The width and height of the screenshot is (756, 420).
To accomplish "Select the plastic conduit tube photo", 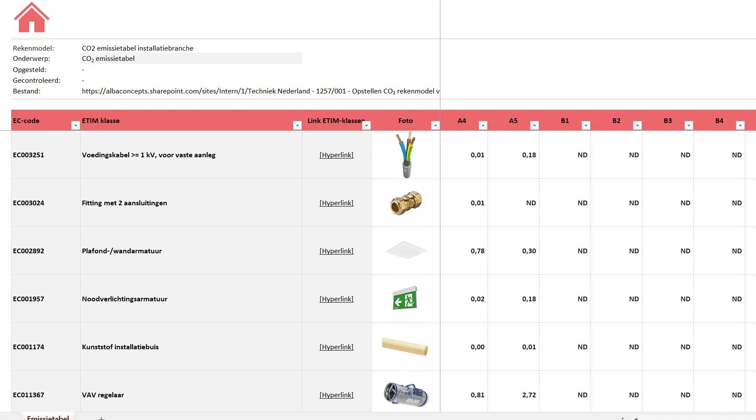I will click(405, 346).
